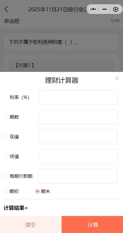Tap the 清空 button
This screenshot has width=123, height=233.
pyautogui.click(x=31, y=225)
